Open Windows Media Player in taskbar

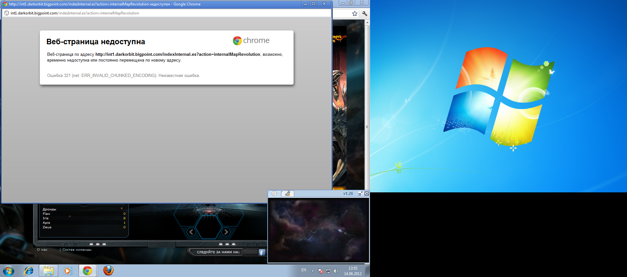pyautogui.click(x=68, y=271)
